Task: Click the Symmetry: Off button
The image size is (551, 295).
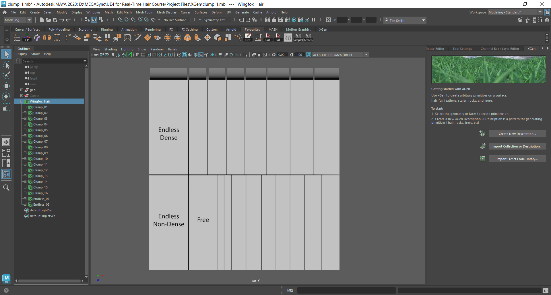Action: [x=217, y=20]
